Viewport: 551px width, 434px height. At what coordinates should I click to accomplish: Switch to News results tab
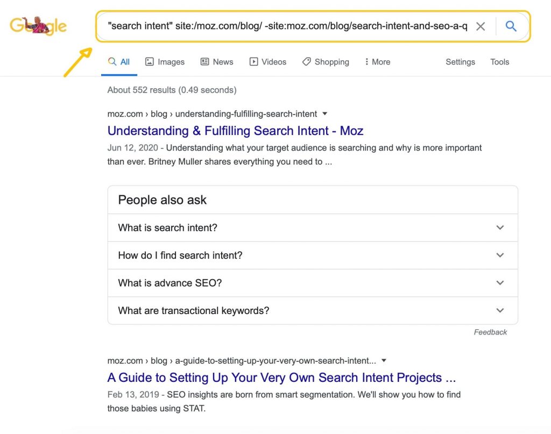[217, 62]
